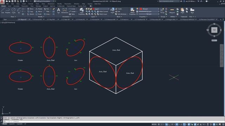225x126 pixels.
Task: Switch to the Start file tab
Action: point(5,20)
